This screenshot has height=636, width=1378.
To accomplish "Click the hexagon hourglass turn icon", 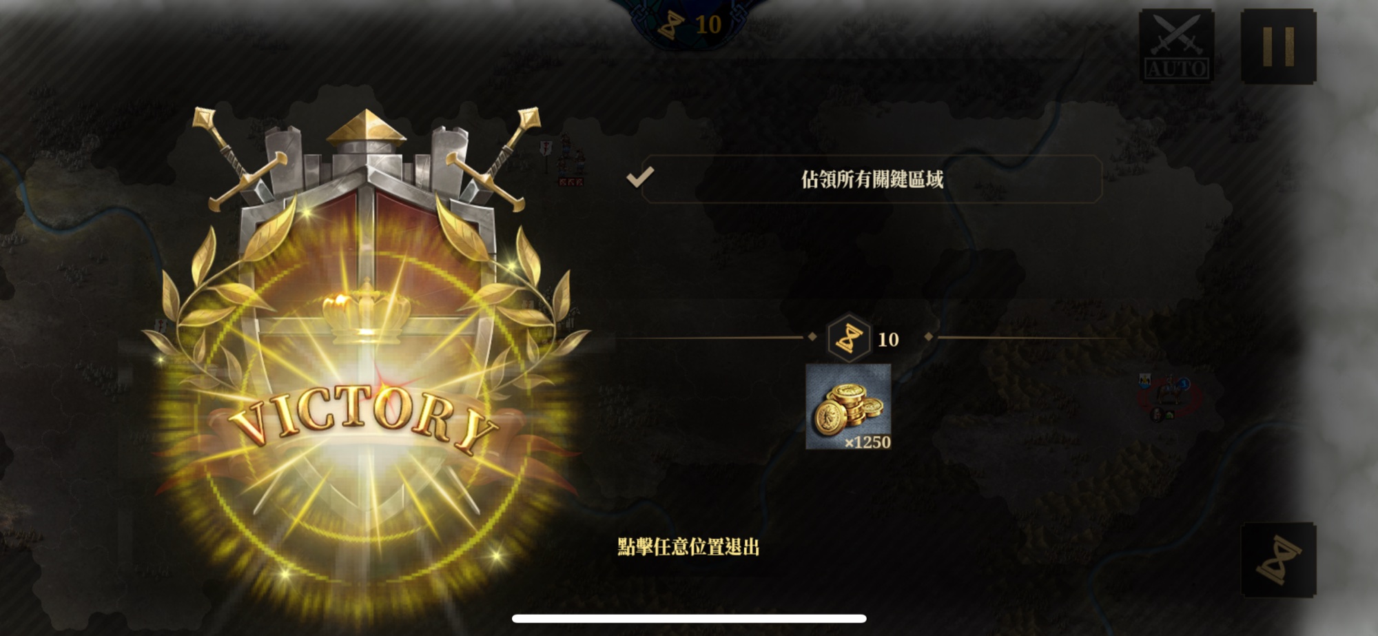I will (x=849, y=338).
